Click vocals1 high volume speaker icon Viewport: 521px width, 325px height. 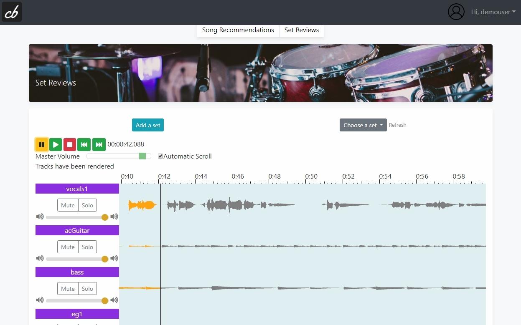114,217
